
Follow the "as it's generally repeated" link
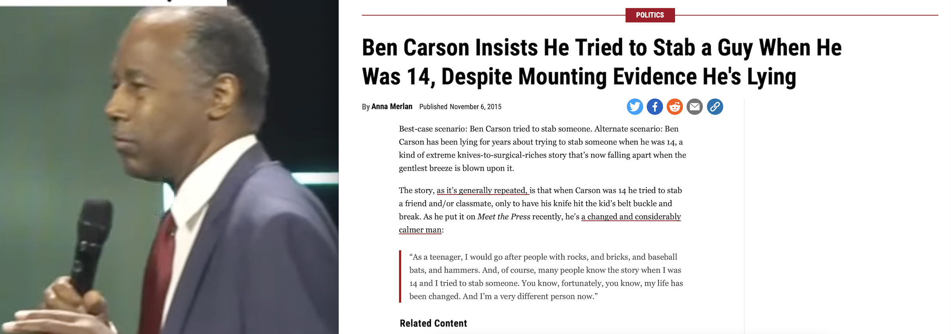click(x=483, y=190)
